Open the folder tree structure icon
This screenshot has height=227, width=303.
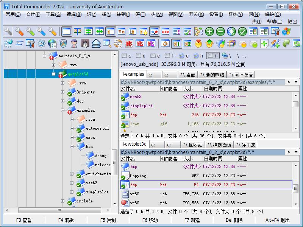click(x=198, y=32)
